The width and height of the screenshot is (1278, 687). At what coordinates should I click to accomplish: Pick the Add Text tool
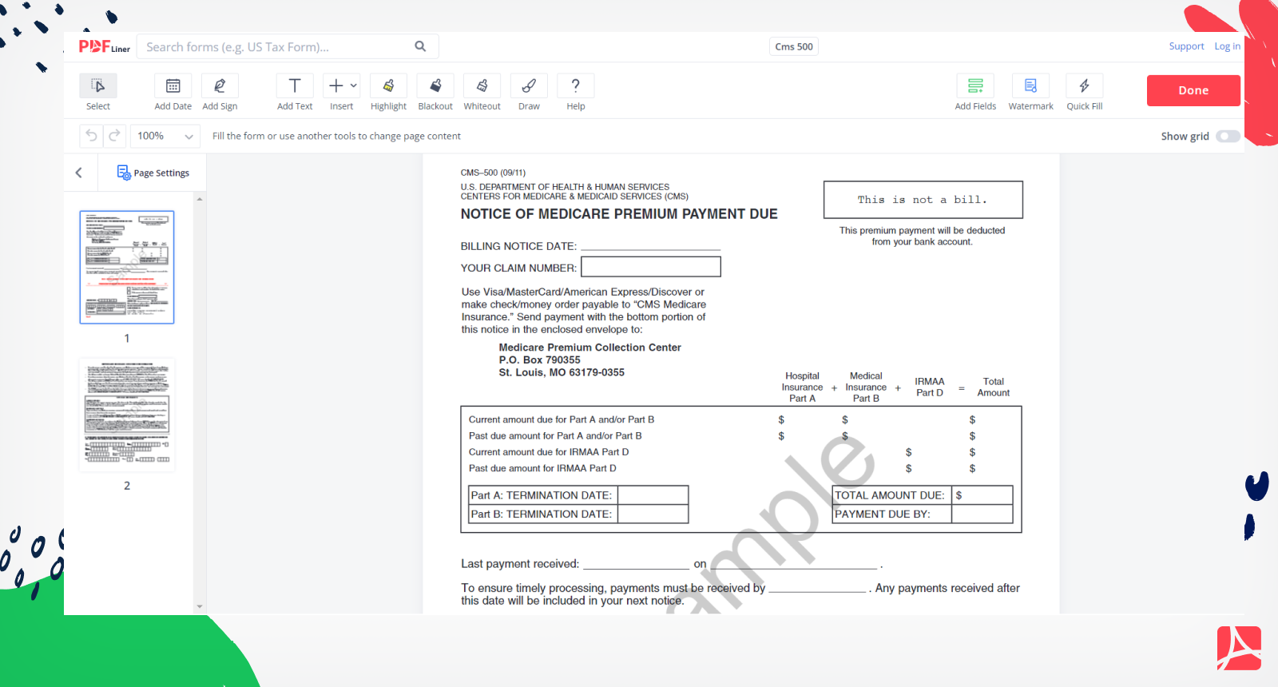click(295, 93)
